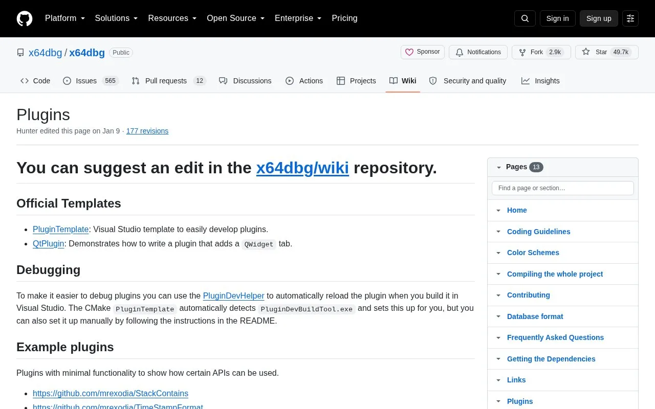The image size is (655, 409).
Task: Expand the Home page sections
Action: pyautogui.click(x=498, y=210)
